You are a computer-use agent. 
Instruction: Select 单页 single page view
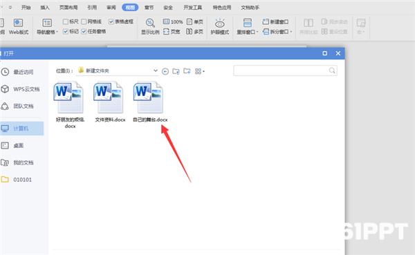click(x=195, y=21)
